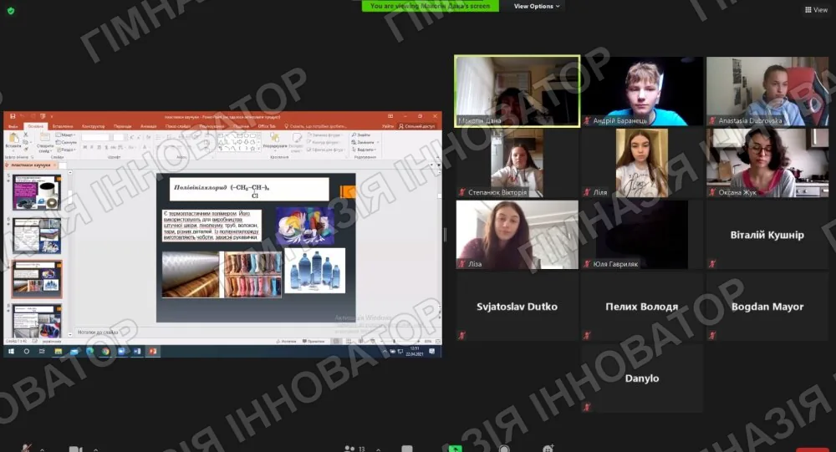Open Microsoft Edge from the taskbar

point(89,351)
